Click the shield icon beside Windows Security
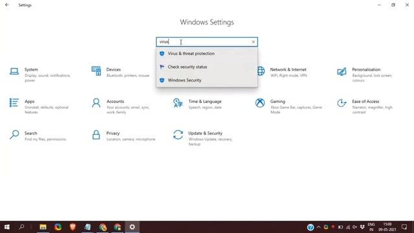 162,80
